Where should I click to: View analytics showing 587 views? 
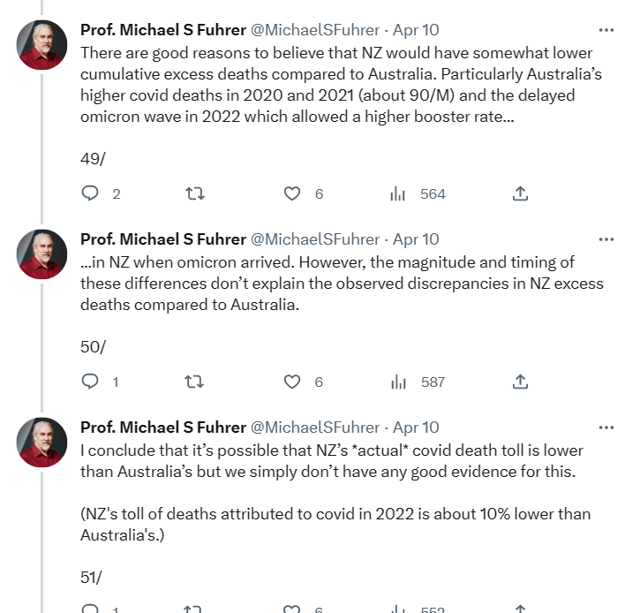pos(398,382)
